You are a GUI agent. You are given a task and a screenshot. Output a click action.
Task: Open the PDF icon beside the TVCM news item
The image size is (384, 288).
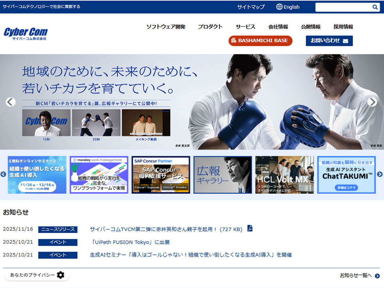[x=250, y=228]
